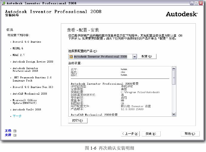Viewport: 206px width, 152px height.
Task: Click the 默认的 Inventor 设置 value
Action: pos(136,106)
